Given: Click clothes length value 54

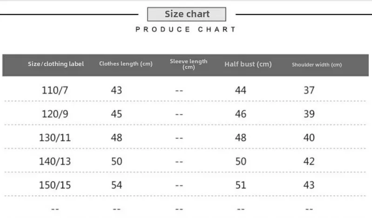Looking at the screenshot, I should (x=116, y=185).
